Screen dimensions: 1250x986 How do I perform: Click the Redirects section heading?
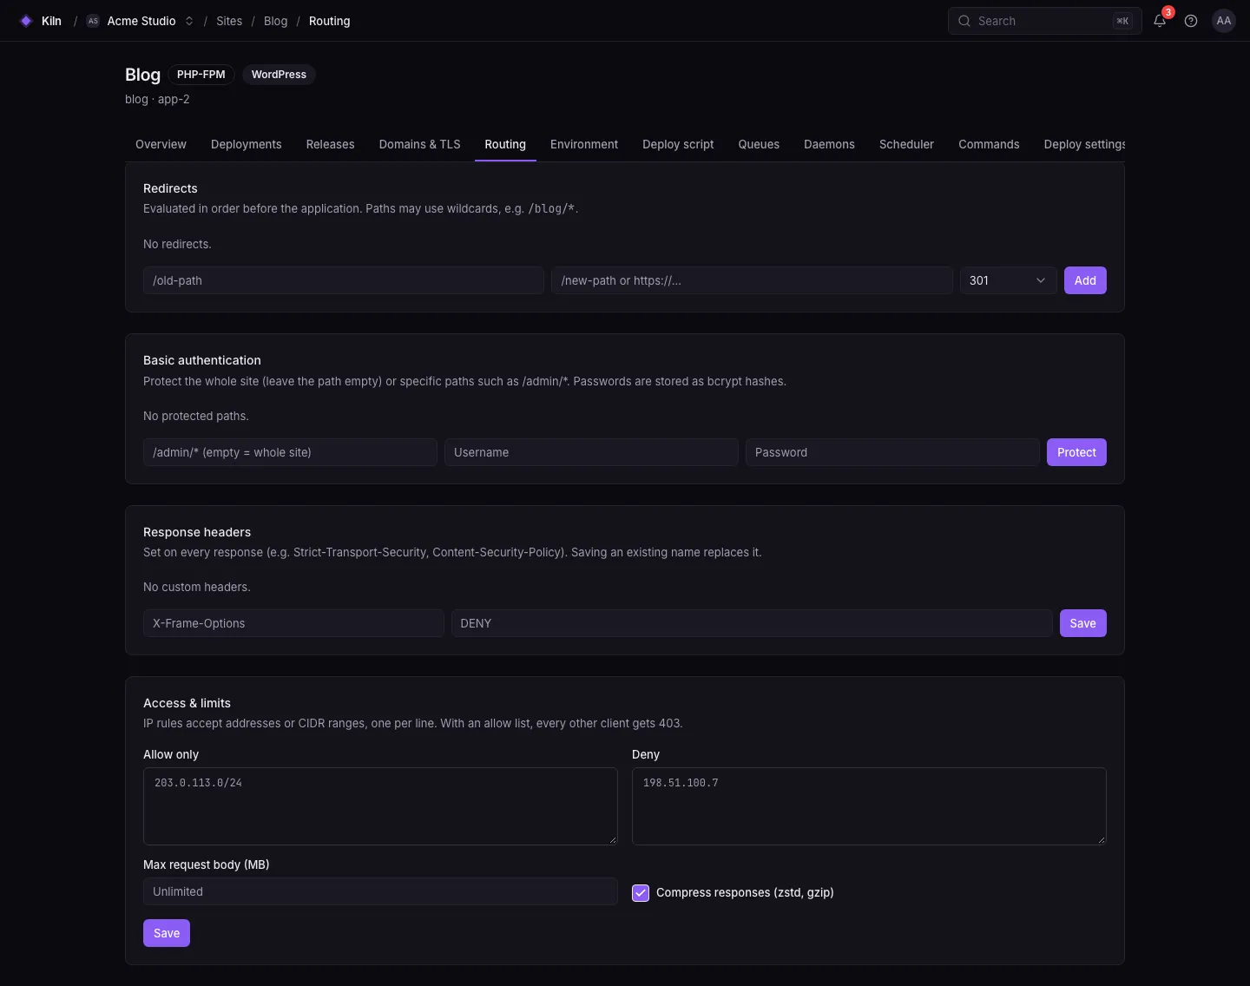(170, 188)
